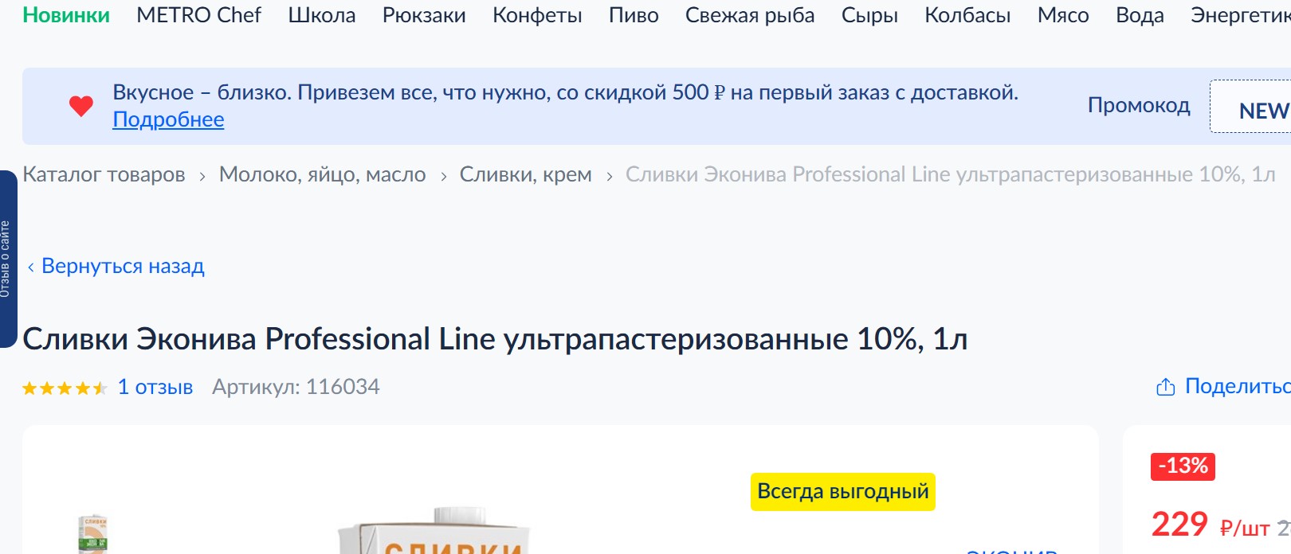Click the breadcrumb arrow after Каталог товаров

pos(202,176)
